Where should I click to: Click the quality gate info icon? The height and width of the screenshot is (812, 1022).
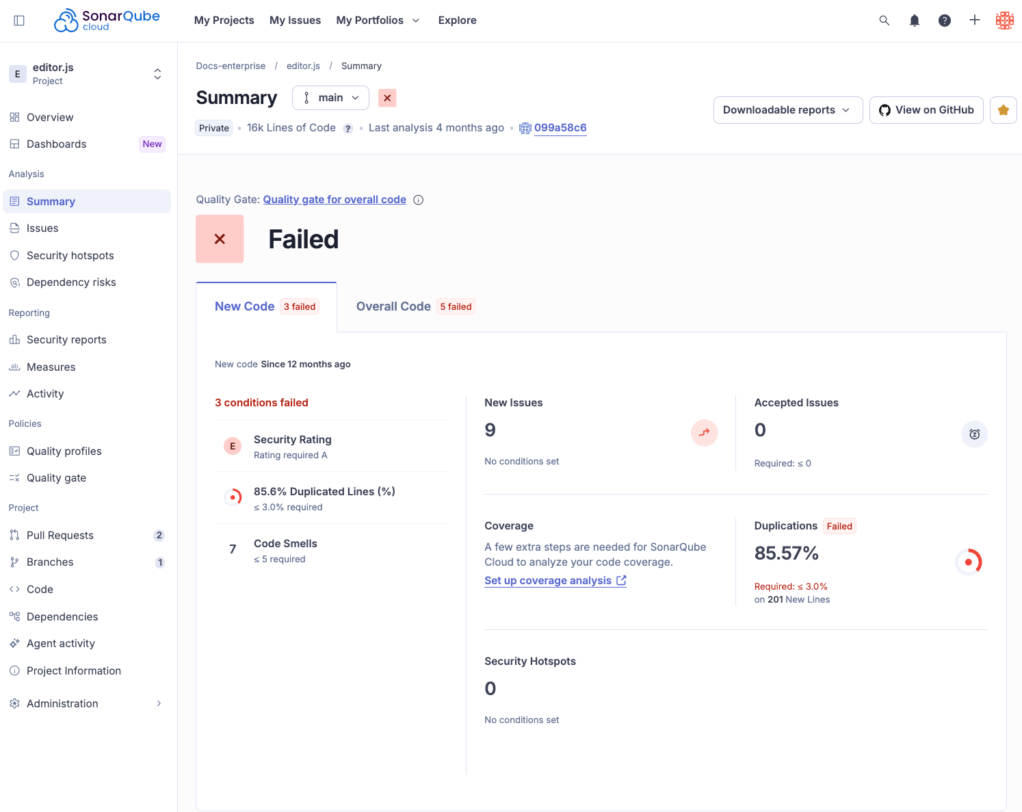[x=419, y=200]
